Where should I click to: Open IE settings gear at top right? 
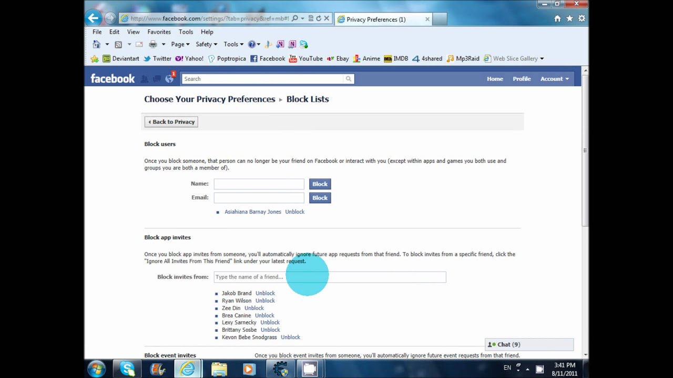582,18
